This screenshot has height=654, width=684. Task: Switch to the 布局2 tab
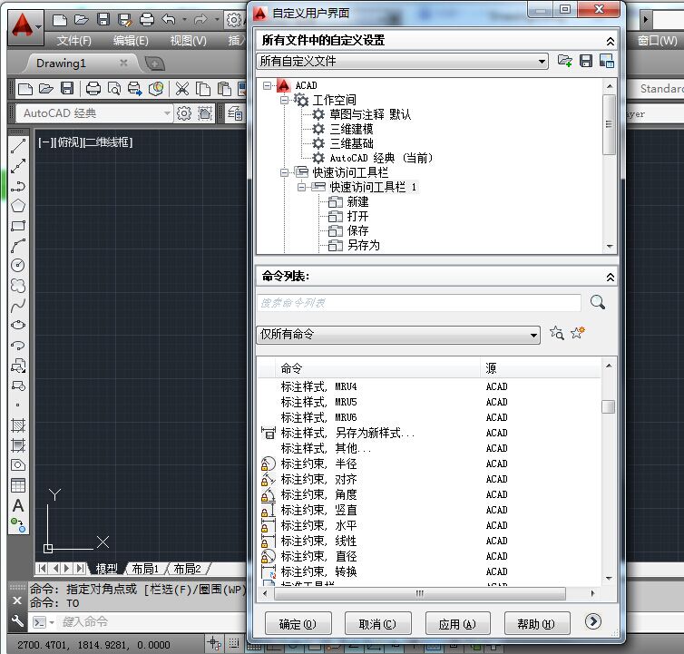(x=188, y=569)
